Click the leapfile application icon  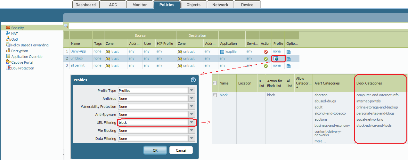[x=222, y=52]
